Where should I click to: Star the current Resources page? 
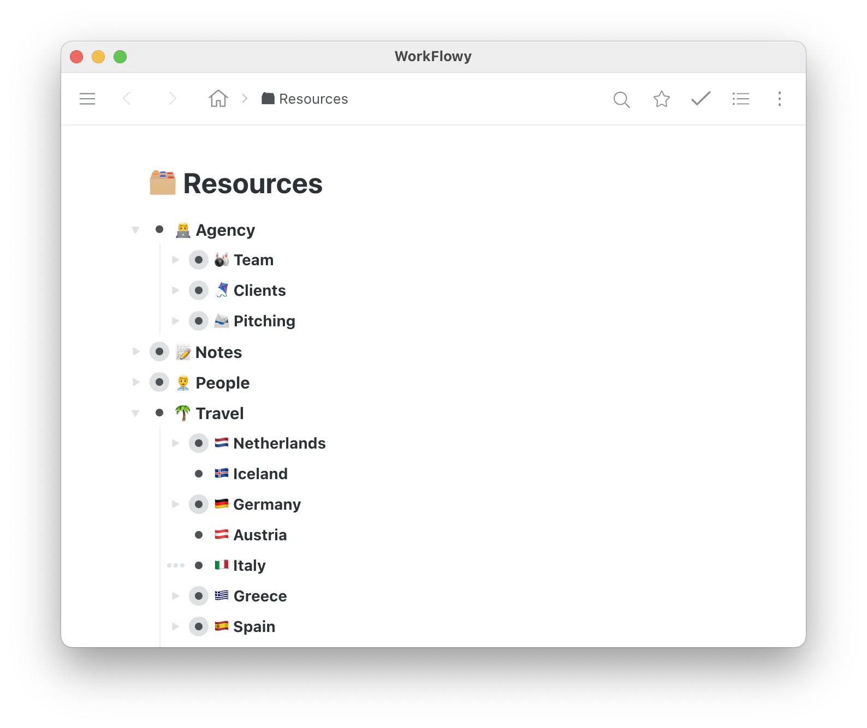661,99
